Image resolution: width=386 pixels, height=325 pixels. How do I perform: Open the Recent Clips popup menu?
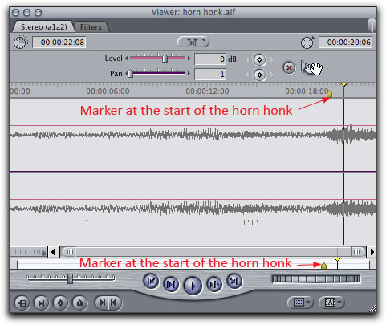300,303
